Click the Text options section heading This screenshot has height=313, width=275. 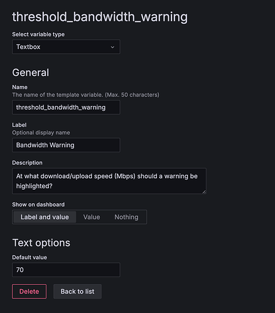coord(41,243)
